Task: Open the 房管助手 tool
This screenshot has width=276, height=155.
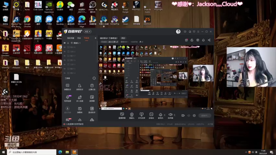Action: tap(80, 87)
